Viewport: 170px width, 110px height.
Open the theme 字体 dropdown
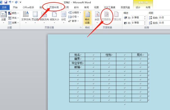(14, 18)
